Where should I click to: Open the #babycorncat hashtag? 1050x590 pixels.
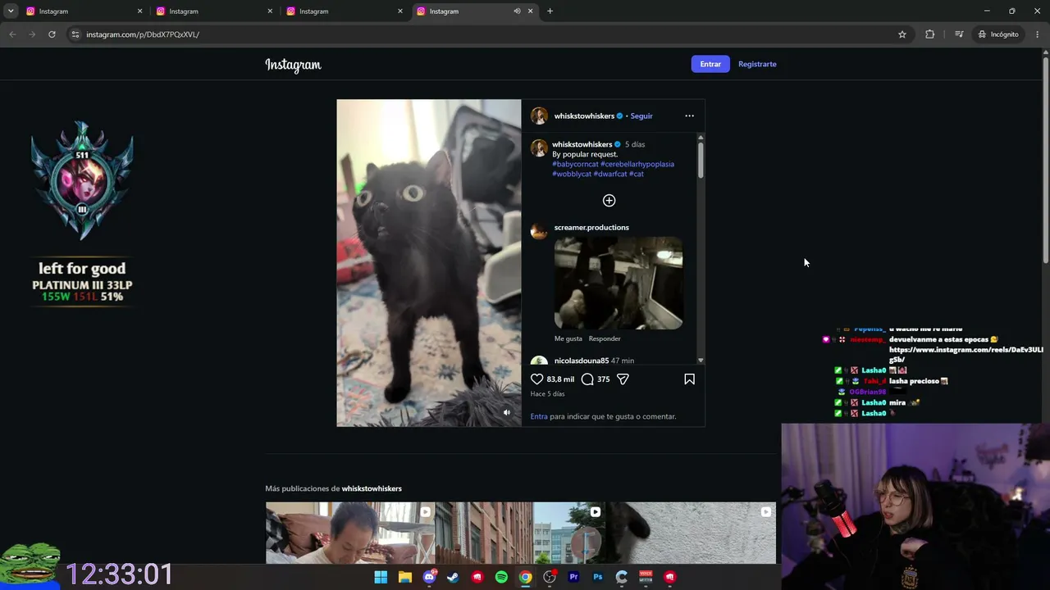tap(575, 164)
